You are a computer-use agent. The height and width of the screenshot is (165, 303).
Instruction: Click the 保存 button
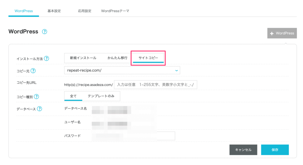click(x=275, y=150)
